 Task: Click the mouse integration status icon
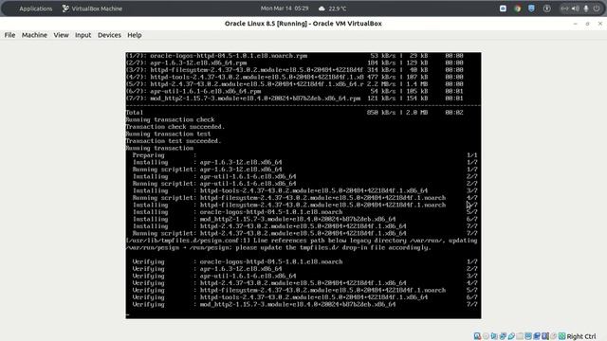[554, 336]
